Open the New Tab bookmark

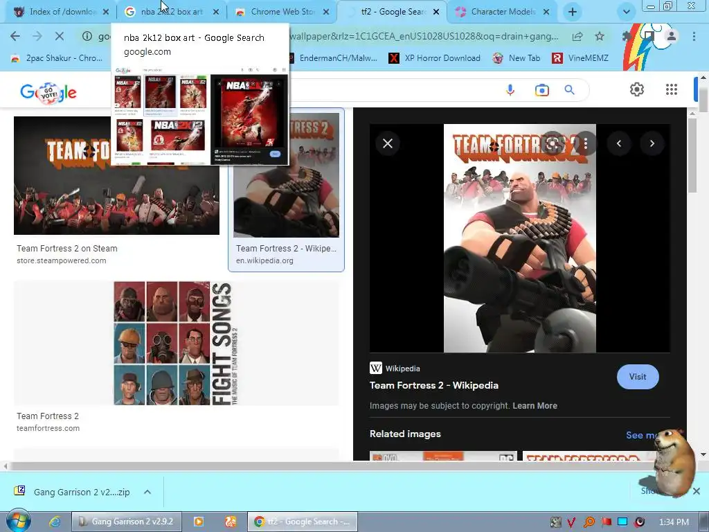(x=517, y=58)
